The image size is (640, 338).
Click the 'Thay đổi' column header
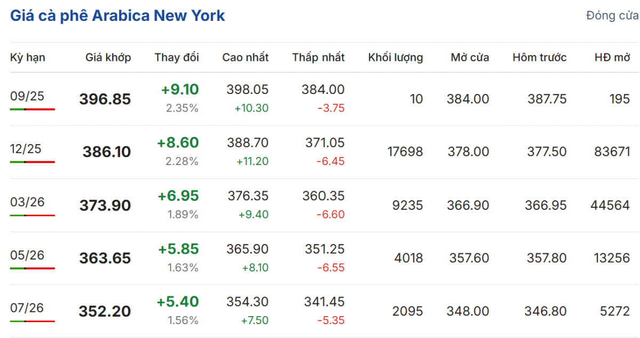177,58
